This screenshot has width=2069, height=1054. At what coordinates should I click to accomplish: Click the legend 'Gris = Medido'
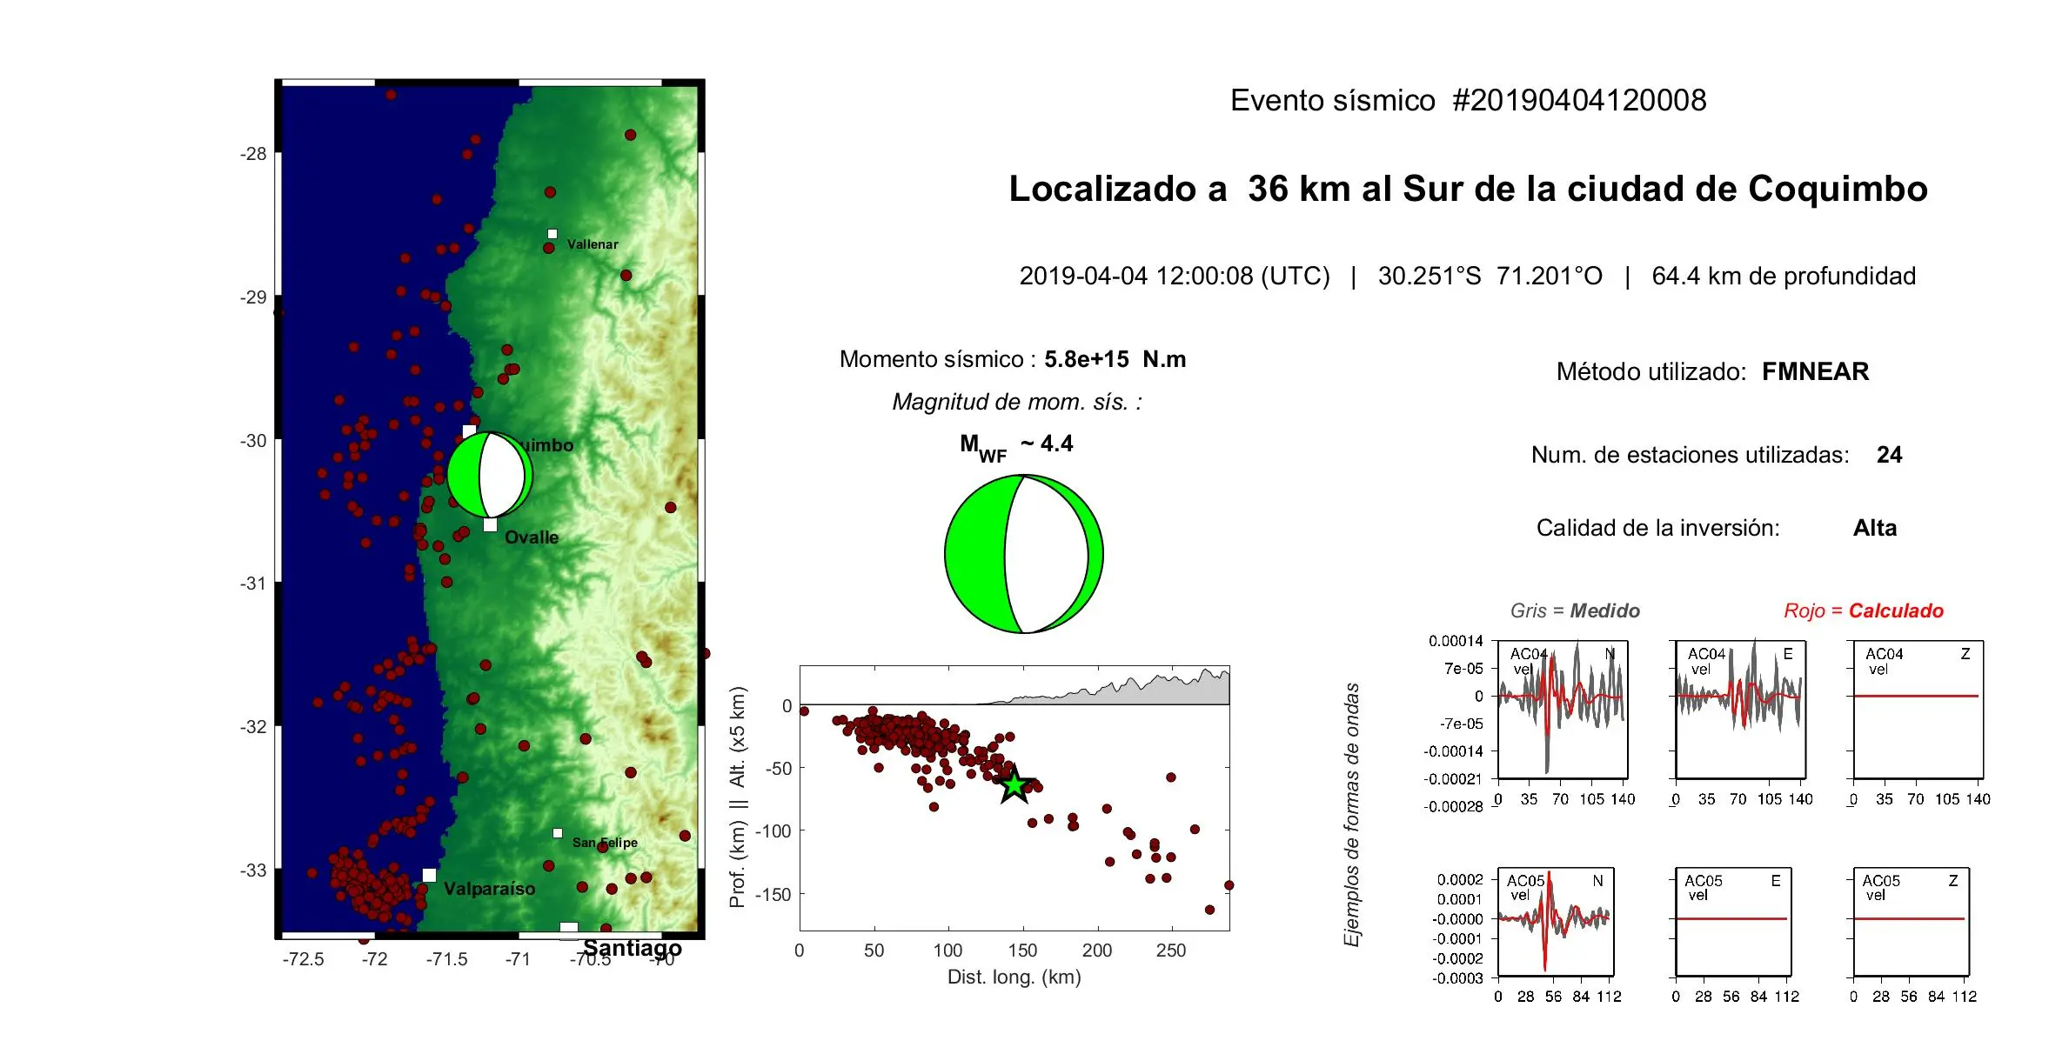pos(1575,610)
